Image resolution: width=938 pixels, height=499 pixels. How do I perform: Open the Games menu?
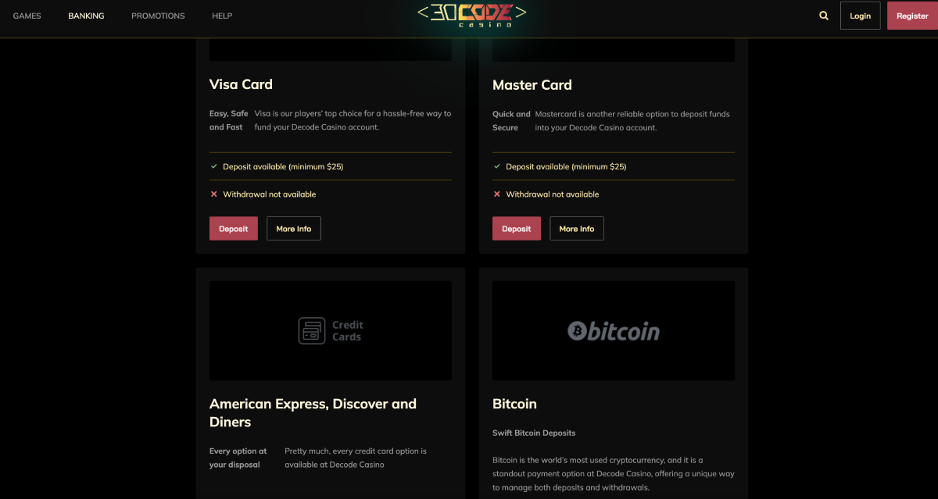click(x=27, y=16)
